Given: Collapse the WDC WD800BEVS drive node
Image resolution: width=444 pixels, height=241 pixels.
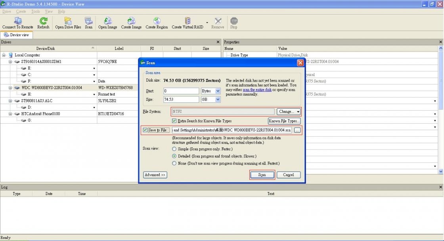Looking at the screenshot, I should pyautogui.click(x=10, y=88).
